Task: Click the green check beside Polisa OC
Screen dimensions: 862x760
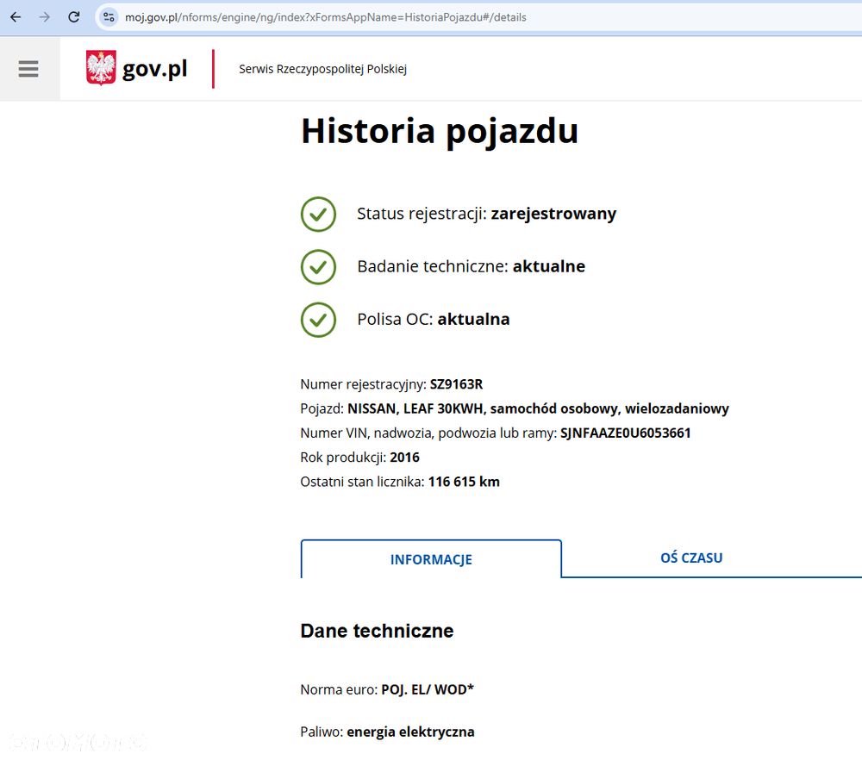Action: tap(318, 320)
